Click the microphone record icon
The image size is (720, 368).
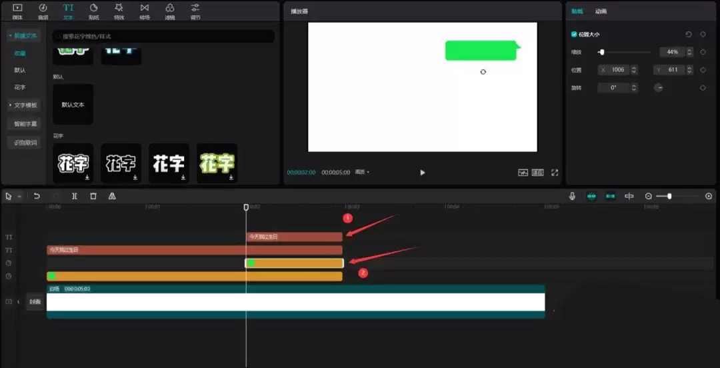[572, 196]
